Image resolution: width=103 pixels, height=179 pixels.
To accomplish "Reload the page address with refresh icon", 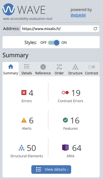I will [x=95, y=29].
